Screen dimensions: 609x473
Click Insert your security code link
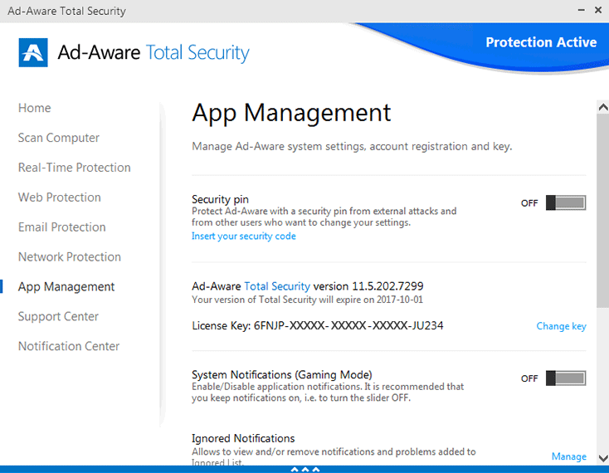[243, 236]
